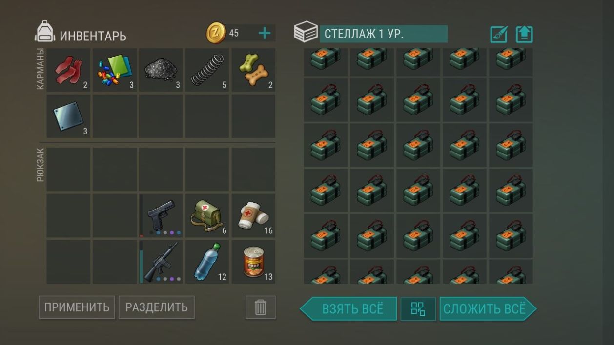Image resolution: width=614 pixels, height=345 pixels.
Task: Select the steel plate item
Action: [68, 116]
